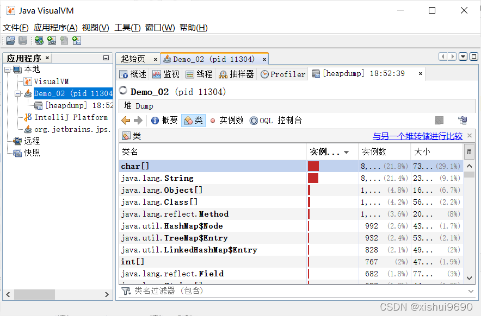Open the Applications menu
The width and height of the screenshot is (481, 316).
click(55, 28)
